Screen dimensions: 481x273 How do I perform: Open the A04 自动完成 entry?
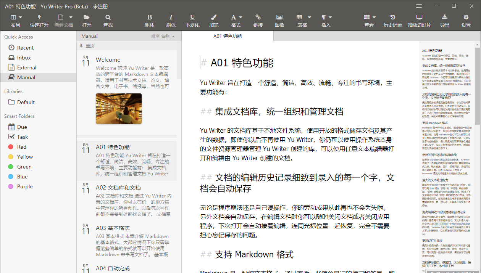click(x=127, y=267)
